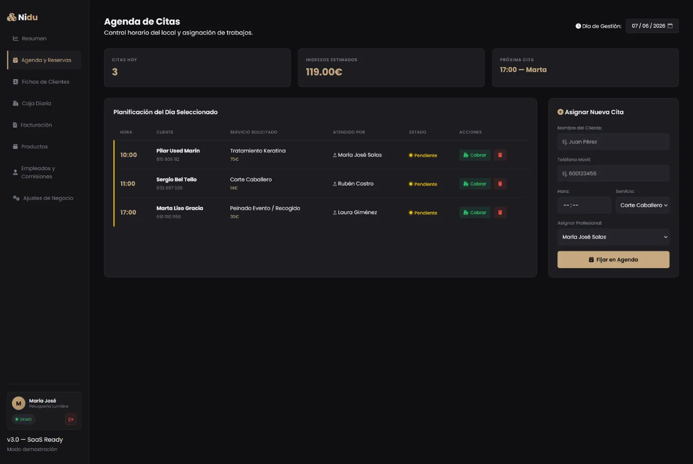Click the Nidu logo
Viewport: 693px width, 464px height.
(22, 17)
